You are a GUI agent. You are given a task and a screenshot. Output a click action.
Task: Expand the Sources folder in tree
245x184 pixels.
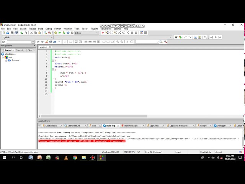(x=6, y=61)
